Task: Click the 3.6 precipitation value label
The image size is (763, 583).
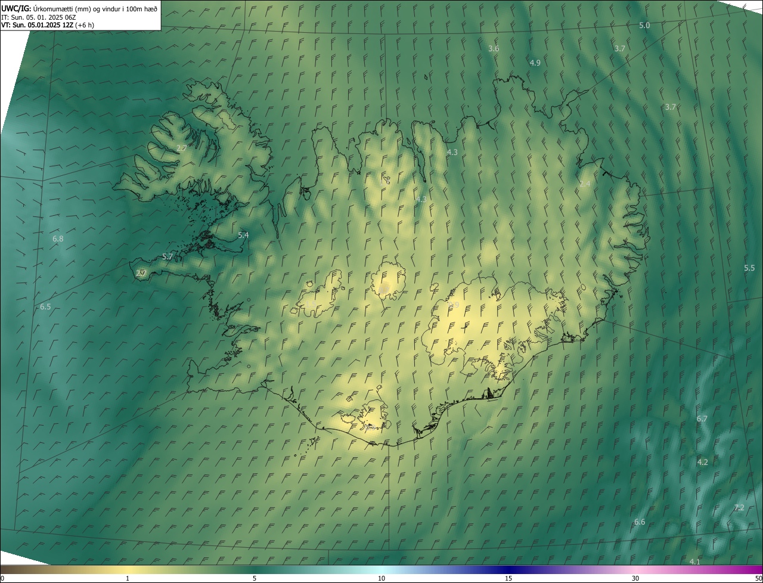Action: [494, 49]
